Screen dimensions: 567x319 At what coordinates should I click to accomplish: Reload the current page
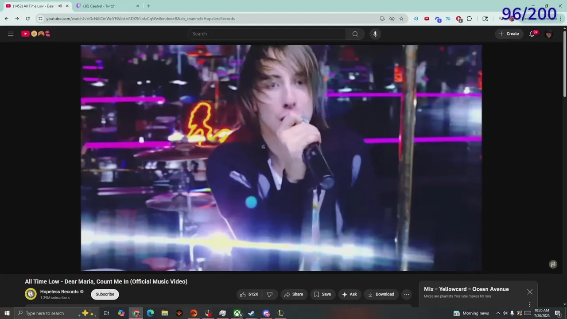point(27,19)
